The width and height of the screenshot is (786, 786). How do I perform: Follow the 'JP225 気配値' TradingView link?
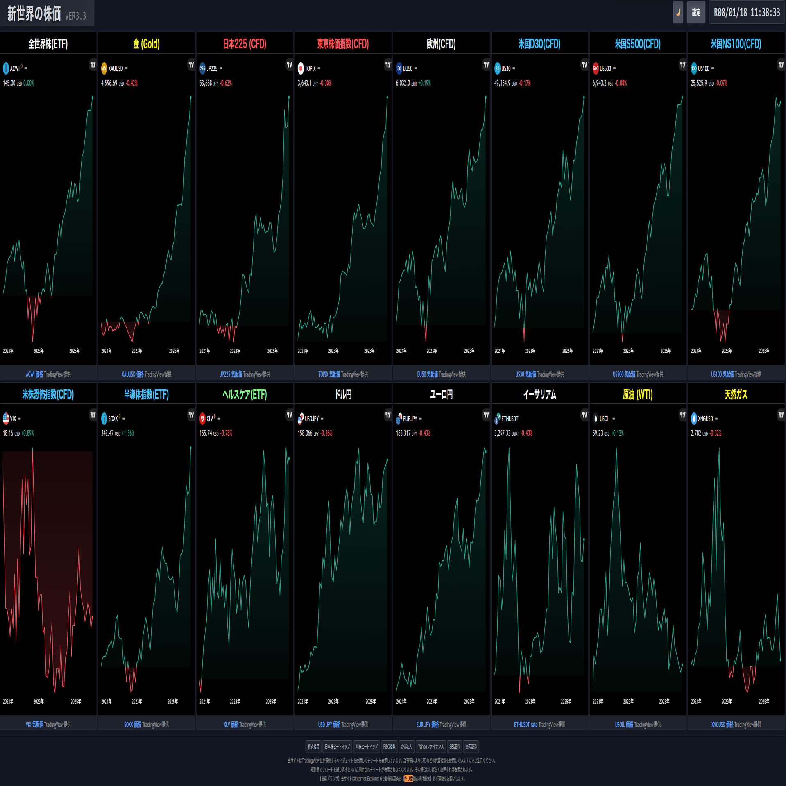pos(231,374)
